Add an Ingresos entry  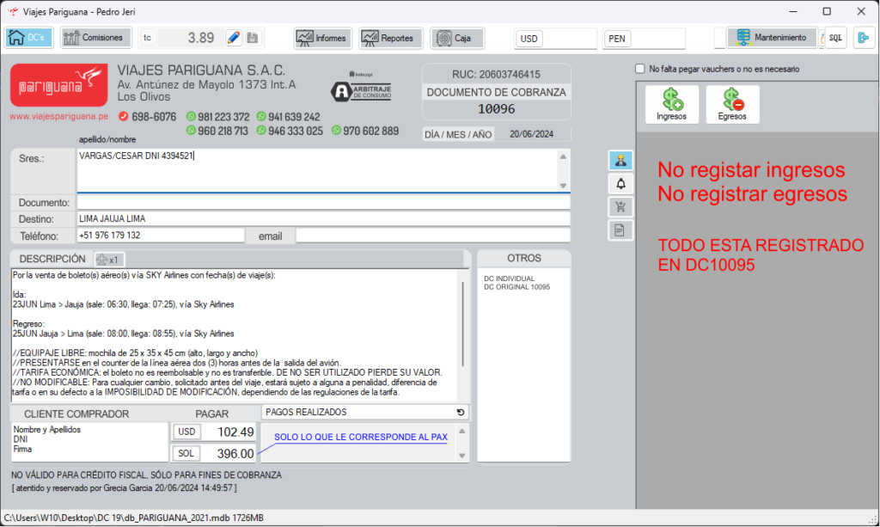[x=672, y=104]
